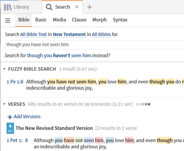Click the NRSV resource cover icon
184x151 pixels.
[x=10, y=128]
